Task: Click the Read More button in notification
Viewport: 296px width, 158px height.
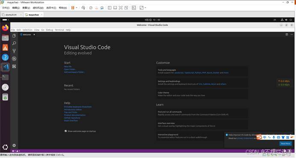Action: 285,143
